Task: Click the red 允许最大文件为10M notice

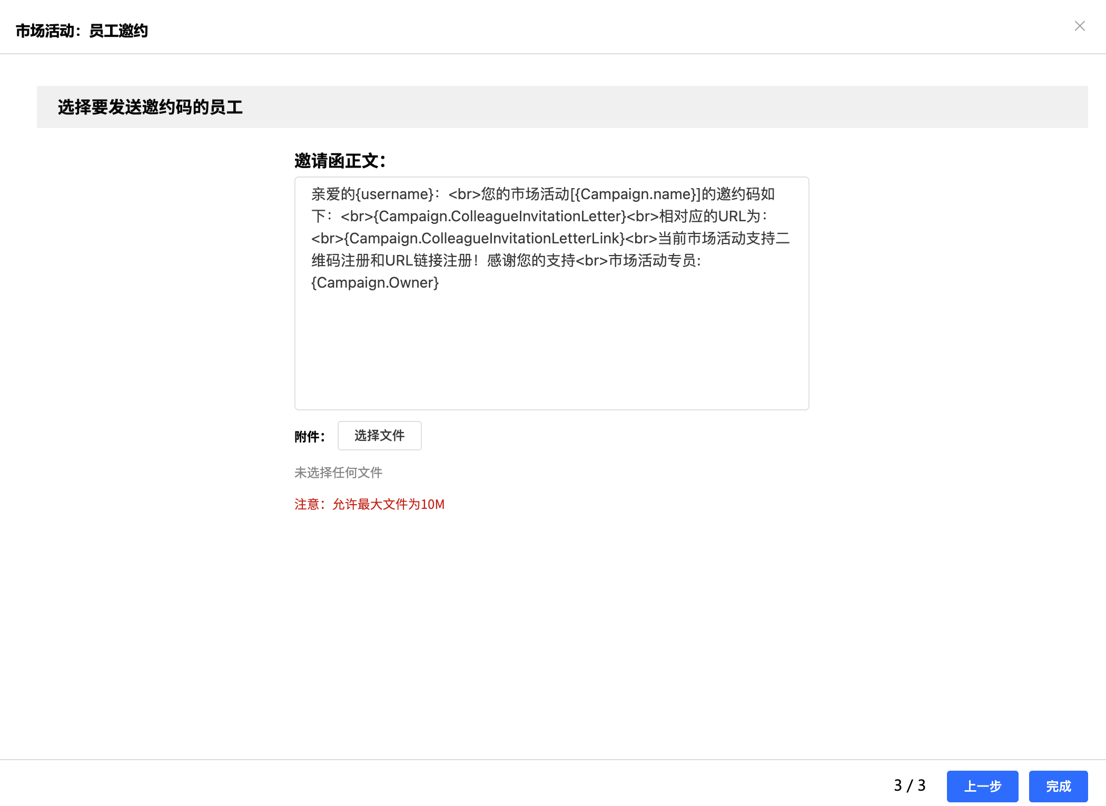Action: [x=369, y=504]
